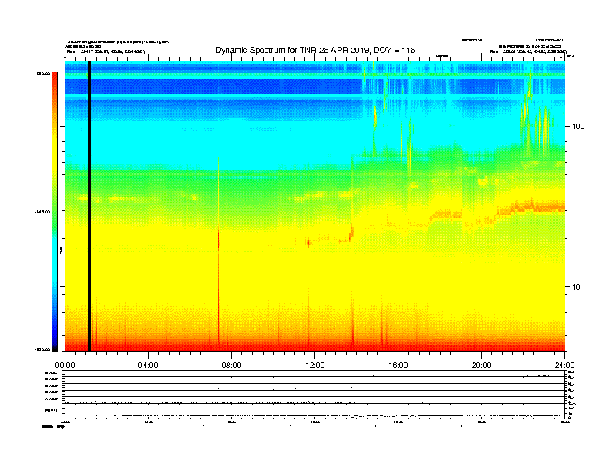The image size is (609, 470).
Task: Click the 12:00 time axis label
Action: 315,366
